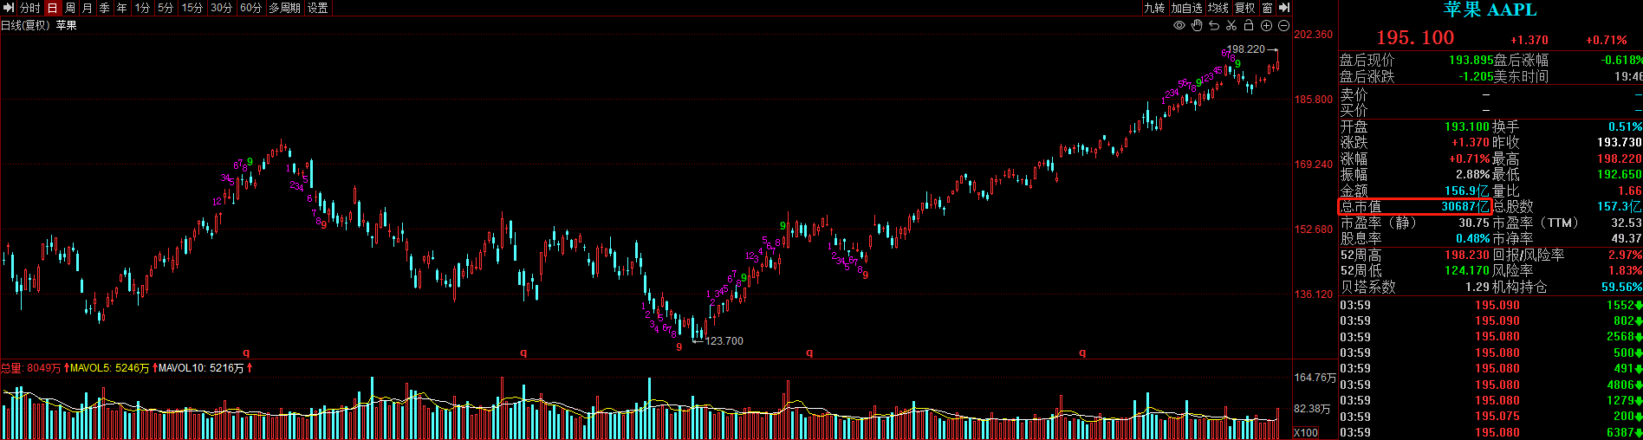Click the 总股数 value 157.3亿
The width and height of the screenshot is (1643, 440).
pyautogui.click(x=1619, y=207)
